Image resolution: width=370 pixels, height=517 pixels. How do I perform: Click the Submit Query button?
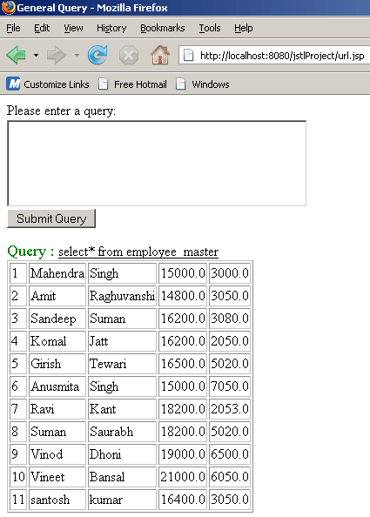coord(51,218)
